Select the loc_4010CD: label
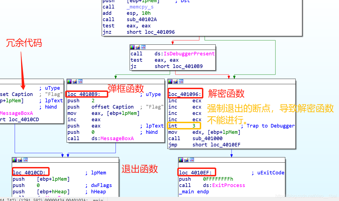339x201 pixels. pyautogui.click(x=29, y=173)
